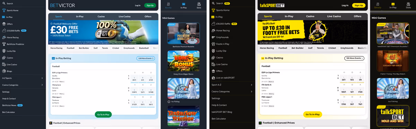Open Help & Contact in talkSPORT BET sidebar

tap(219, 105)
